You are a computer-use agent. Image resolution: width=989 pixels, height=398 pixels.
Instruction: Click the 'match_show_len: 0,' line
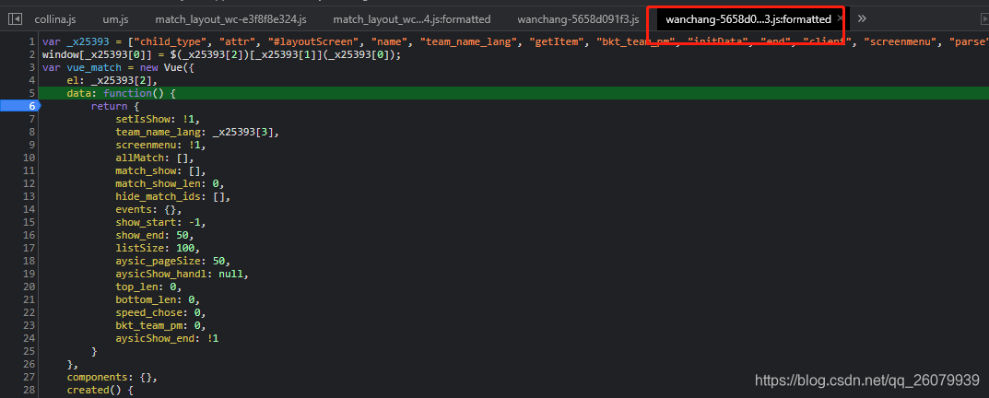click(170, 183)
